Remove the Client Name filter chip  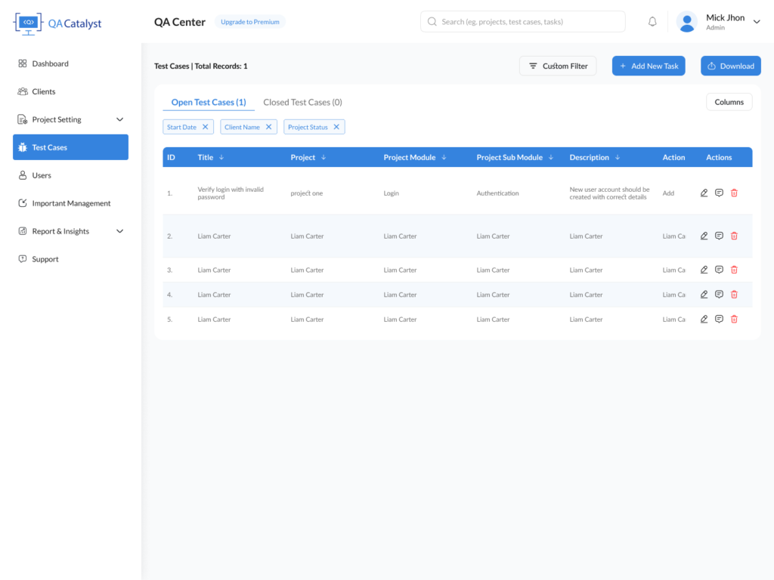pos(268,127)
